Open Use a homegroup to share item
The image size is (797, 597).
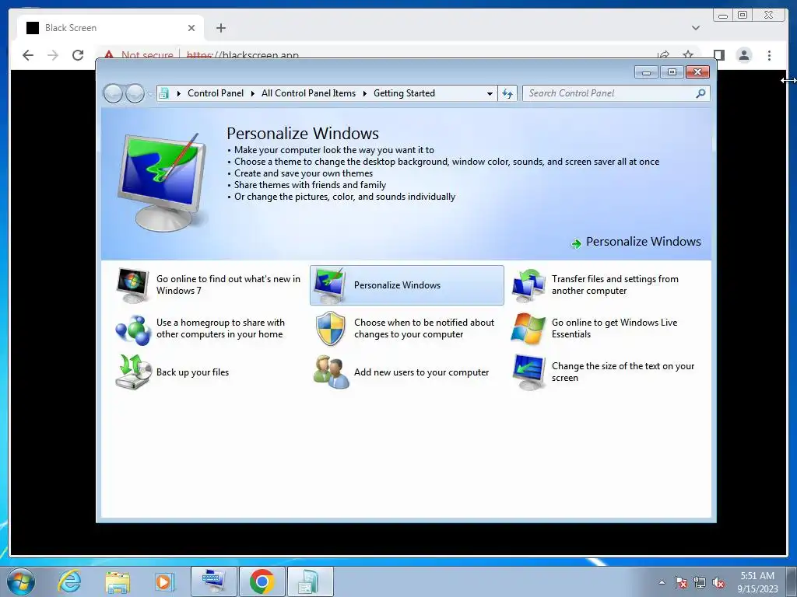(x=209, y=329)
